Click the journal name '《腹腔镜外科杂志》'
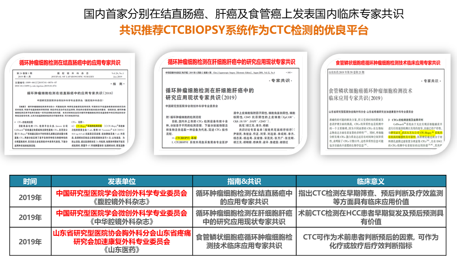 (122, 202)
